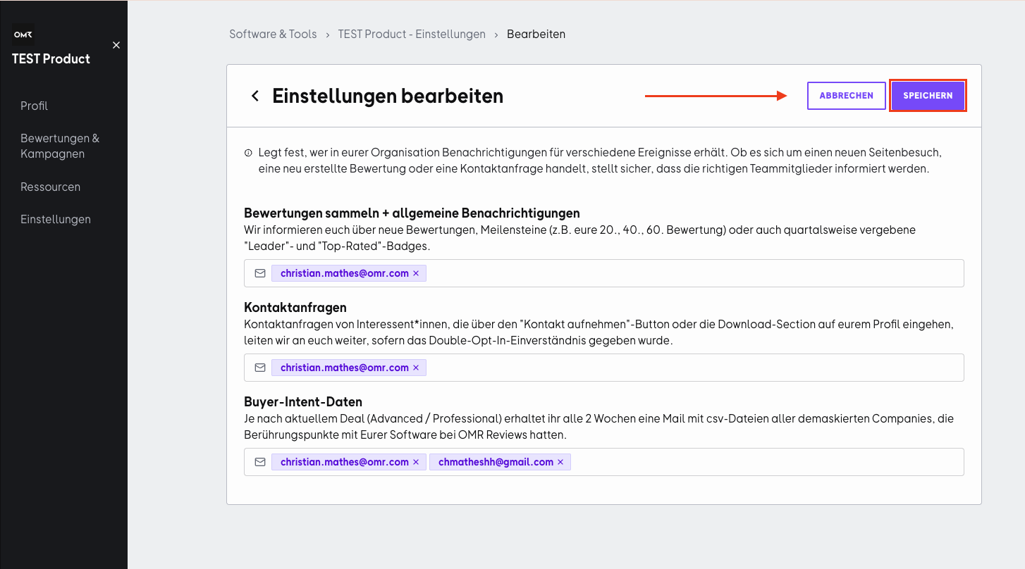Click the envelope icon in the Buyer-Intent-Daten field
The height and width of the screenshot is (569, 1025).
pos(260,462)
